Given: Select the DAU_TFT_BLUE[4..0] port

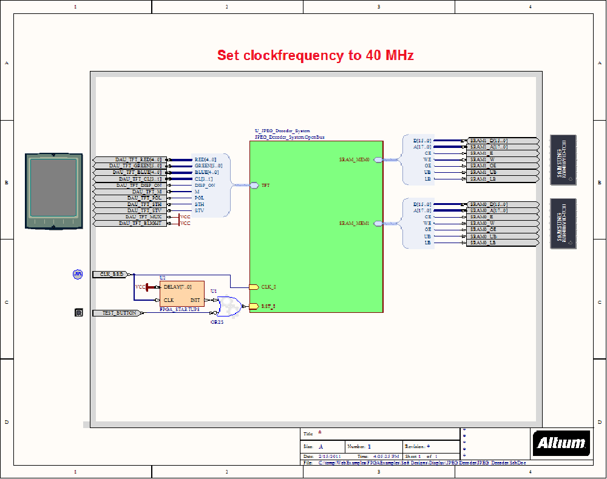Looking at the screenshot, I should (x=130, y=172).
